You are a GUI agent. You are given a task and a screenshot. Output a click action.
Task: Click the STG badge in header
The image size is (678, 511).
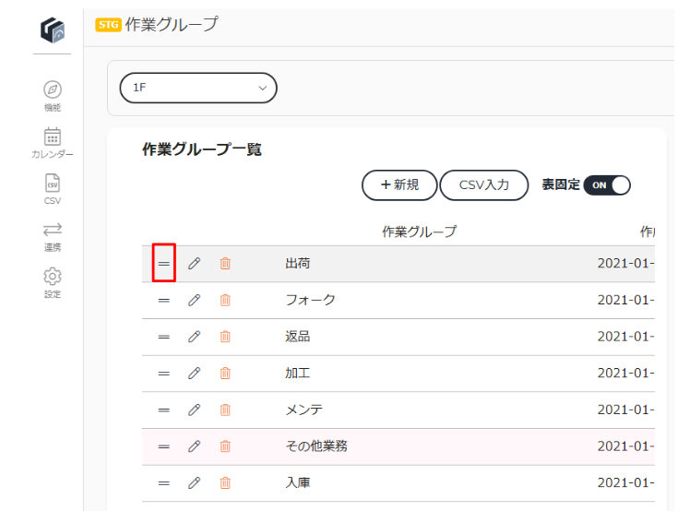108,25
